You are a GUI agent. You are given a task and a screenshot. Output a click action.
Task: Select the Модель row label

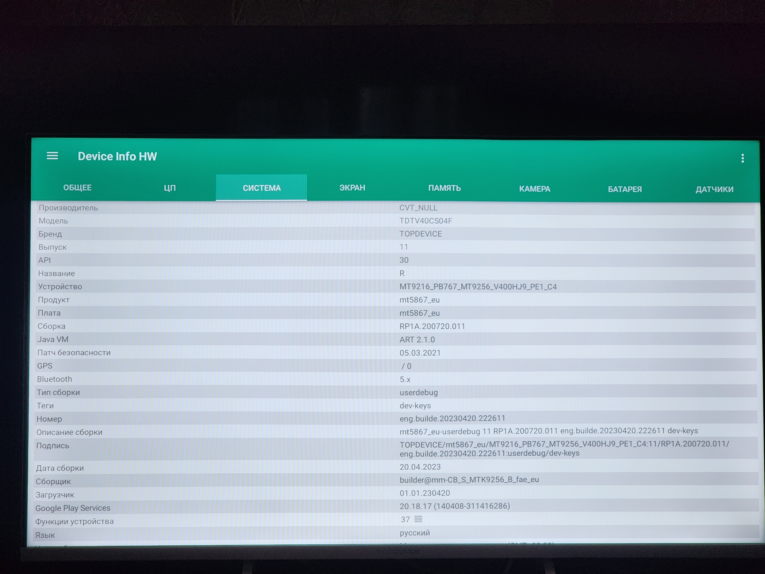pos(53,221)
